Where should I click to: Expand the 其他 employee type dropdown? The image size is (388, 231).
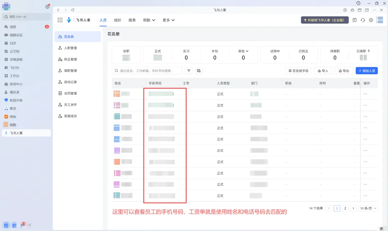(x=243, y=51)
